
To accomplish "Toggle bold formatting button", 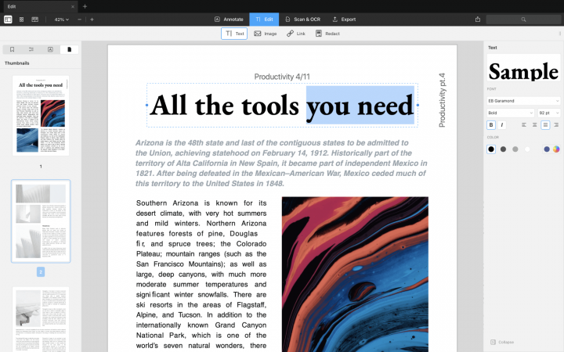I will (x=491, y=125).
